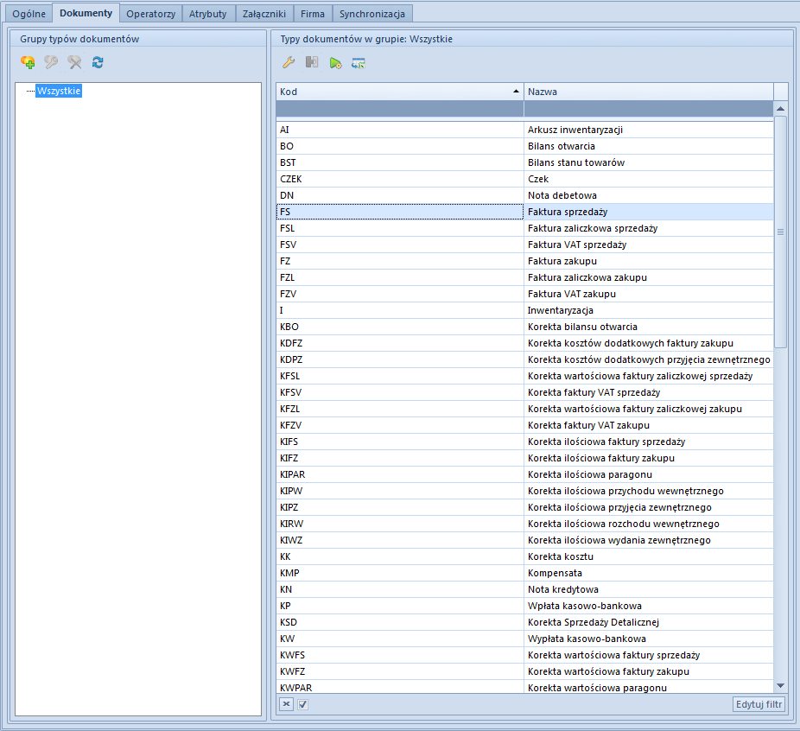Sort by the Nazwa column header
Screen dimensions: 800x731
pos(649,92)
